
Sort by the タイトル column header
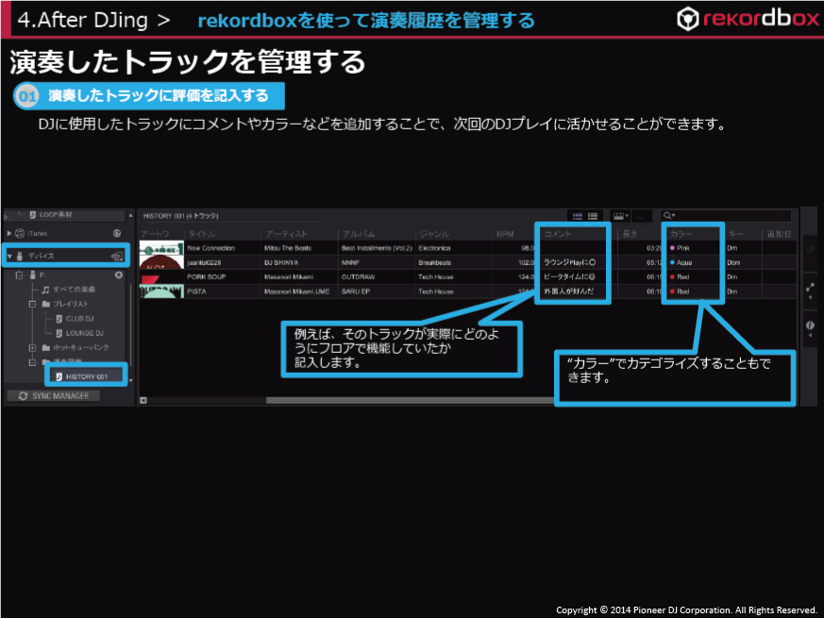(x=202, y=234)
